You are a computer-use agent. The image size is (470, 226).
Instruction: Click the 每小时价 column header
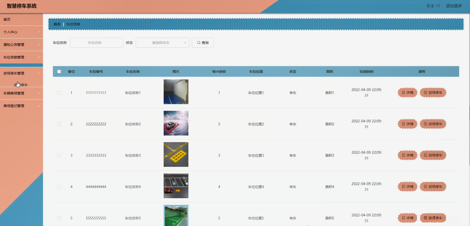[219, 72]
